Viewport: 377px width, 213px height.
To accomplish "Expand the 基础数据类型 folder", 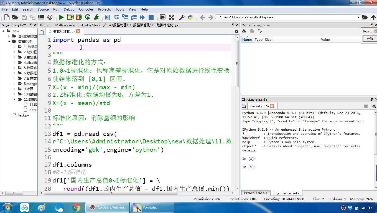I will click(9, 36).
